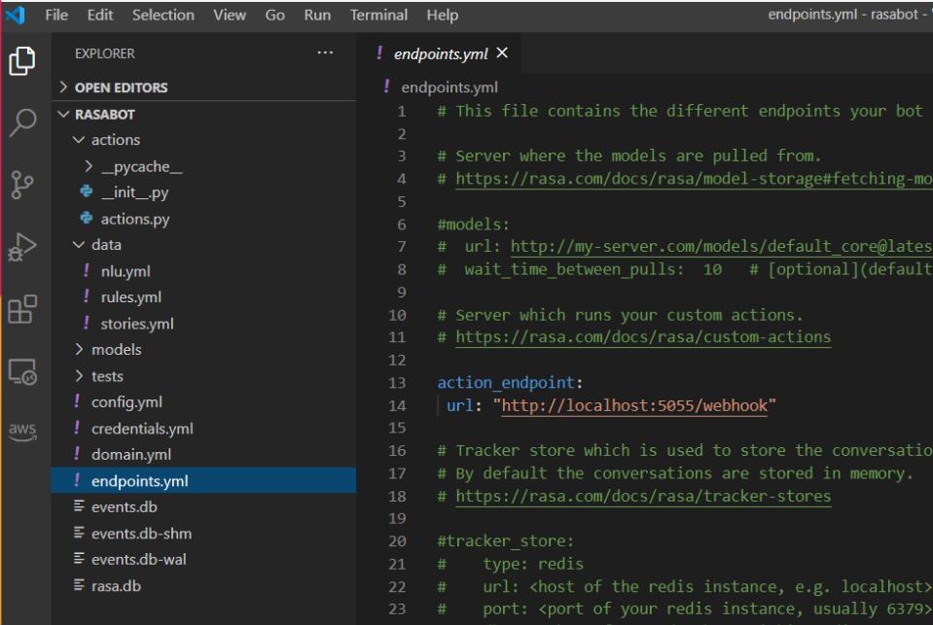
Task: Follow the rasa custom-actions docs link
Action: coord(643,336)
